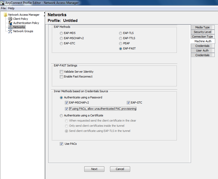Switch to the Security Level tab
Screen dimensions: 218x179
tap(203, 32)
